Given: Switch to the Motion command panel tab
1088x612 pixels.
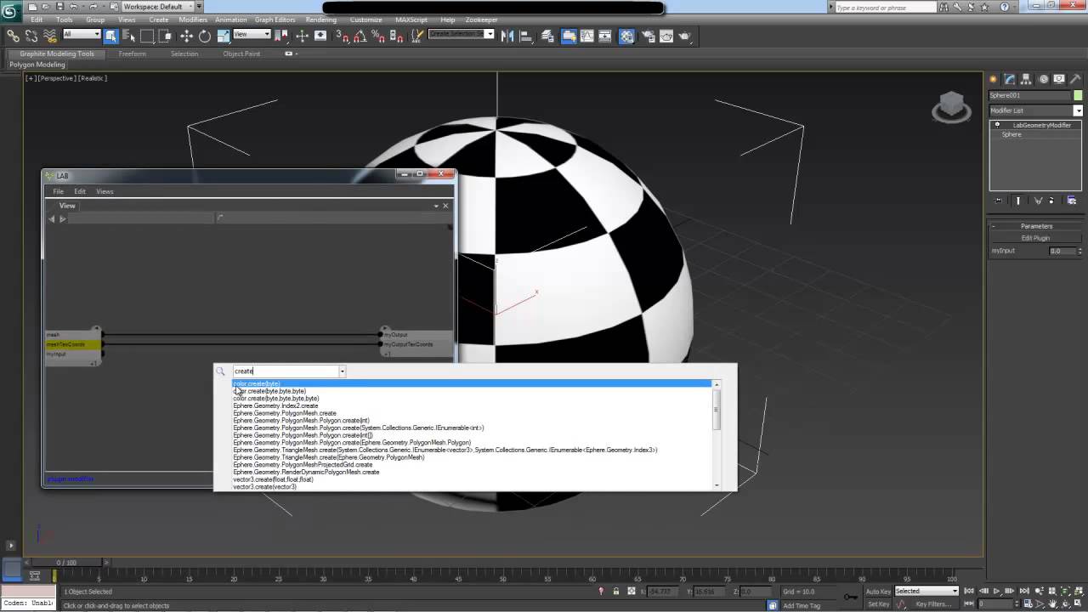Looking at the screenshot, I should click(1043, 79).
